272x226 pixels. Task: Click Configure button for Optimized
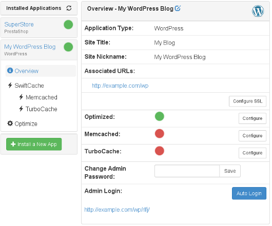252,118
